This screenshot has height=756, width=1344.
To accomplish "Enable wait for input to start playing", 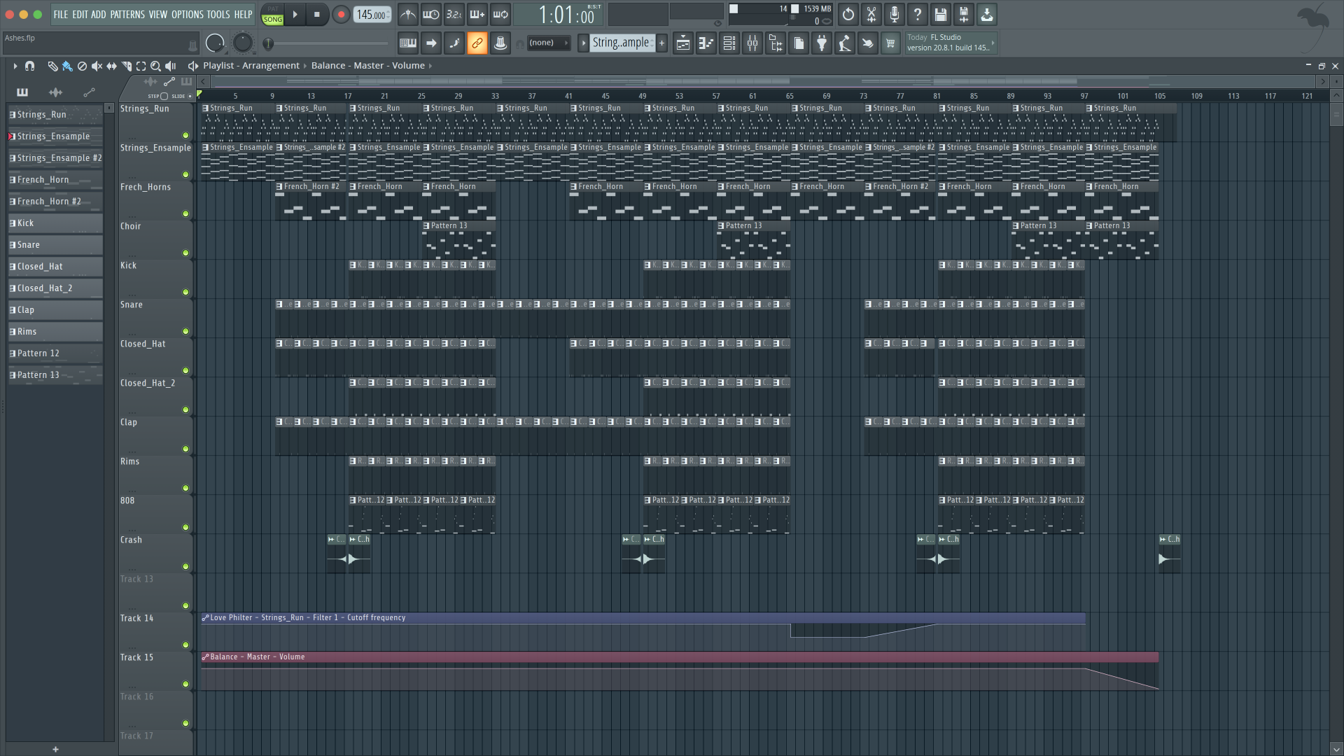I will pyautogui.click(x=431, y=14).
